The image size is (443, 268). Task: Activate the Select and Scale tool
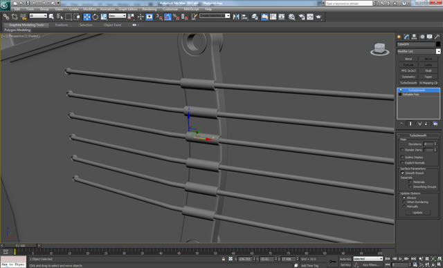pos(104,17)
